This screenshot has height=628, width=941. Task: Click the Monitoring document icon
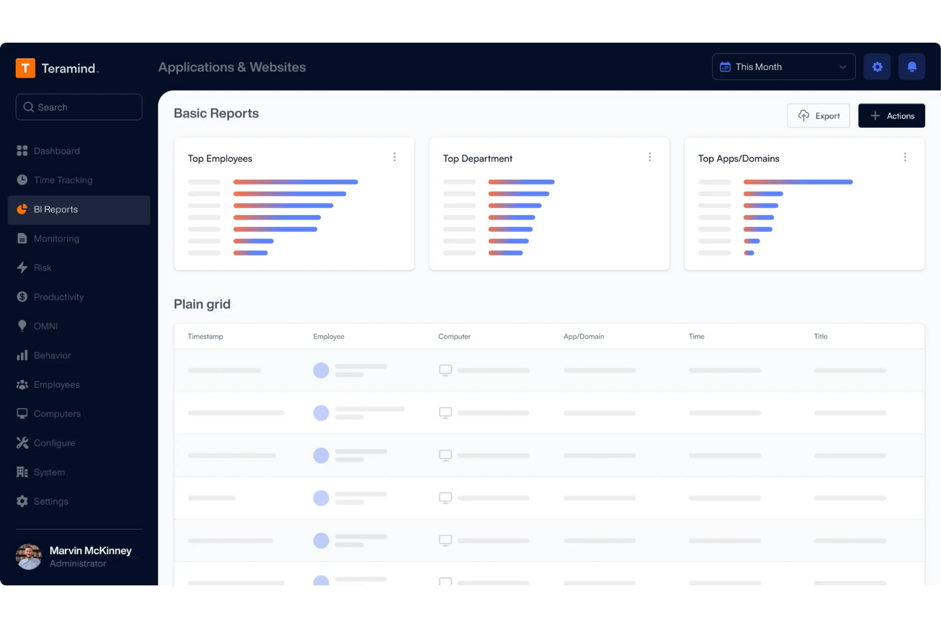tap(22, 239)
